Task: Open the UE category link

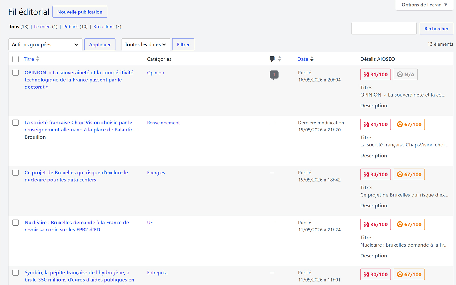Action: pyautogui.click(x=150, y=223)
